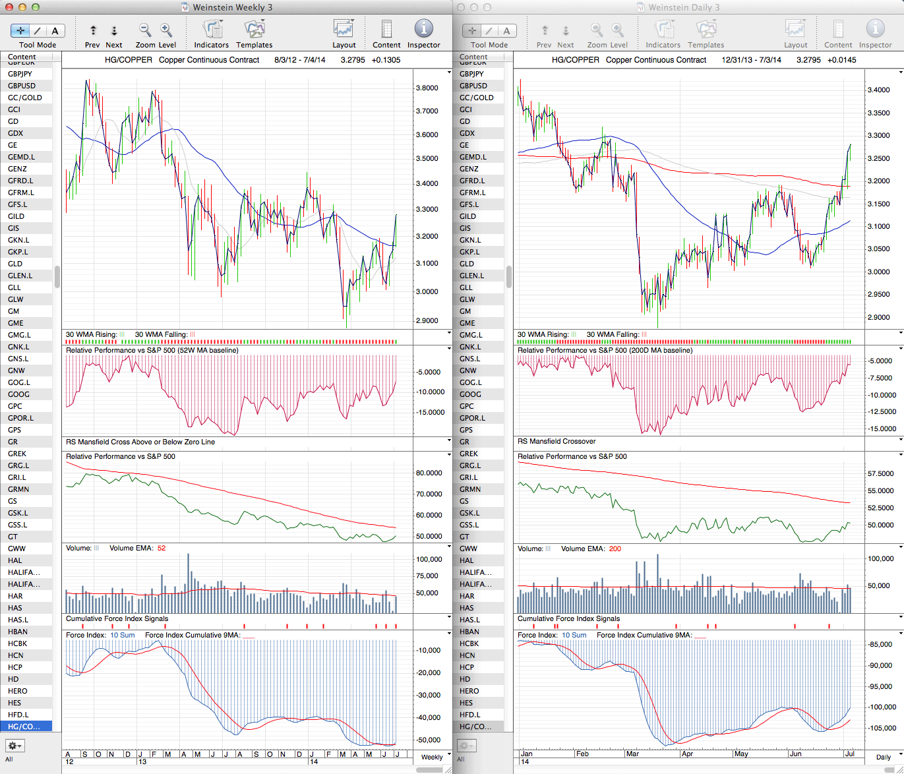Click the weekly content list scrollbar thumb
This screenshot has width=904, height=774.
pos(57,277)
